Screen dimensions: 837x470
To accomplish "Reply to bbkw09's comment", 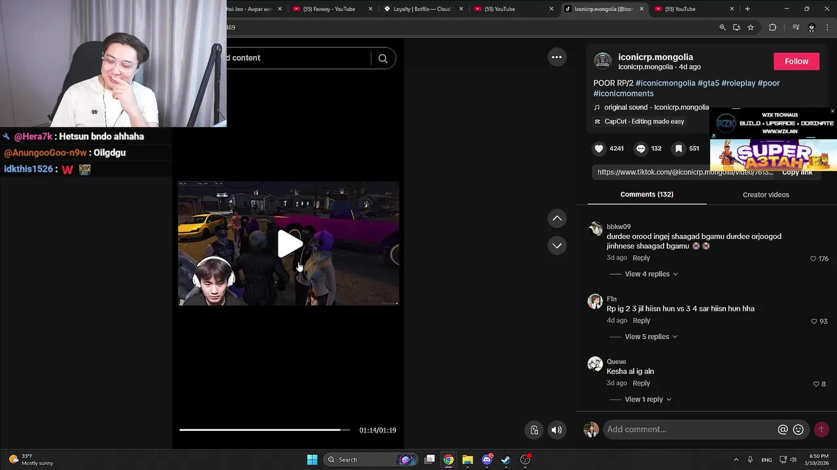I will click(641, 258).
